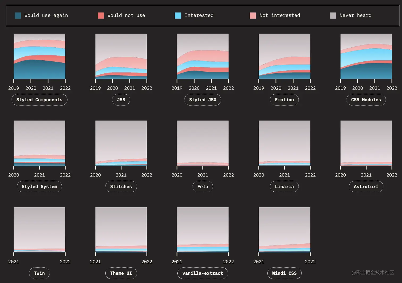This screenshot has width=402, height=283.
Task: Click the 'Would not use' red swatch
Action: (x=101, y=15)
